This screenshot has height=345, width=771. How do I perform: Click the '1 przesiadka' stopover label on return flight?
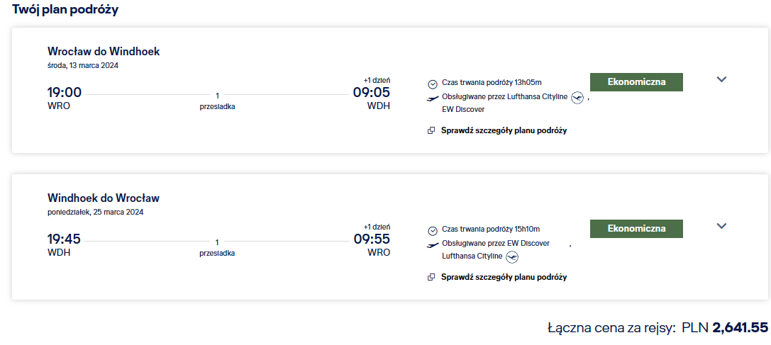(x=217, y=248)
